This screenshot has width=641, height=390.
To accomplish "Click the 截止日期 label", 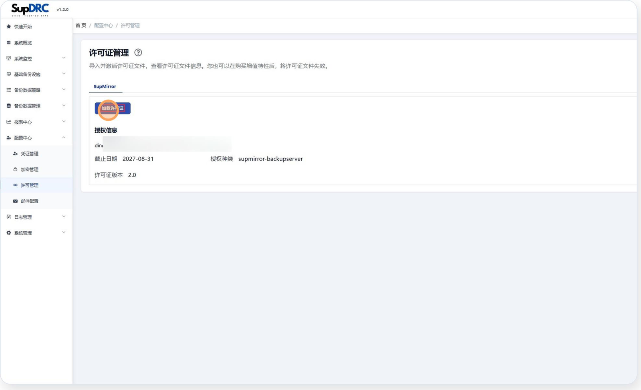I will pos(106,159).
